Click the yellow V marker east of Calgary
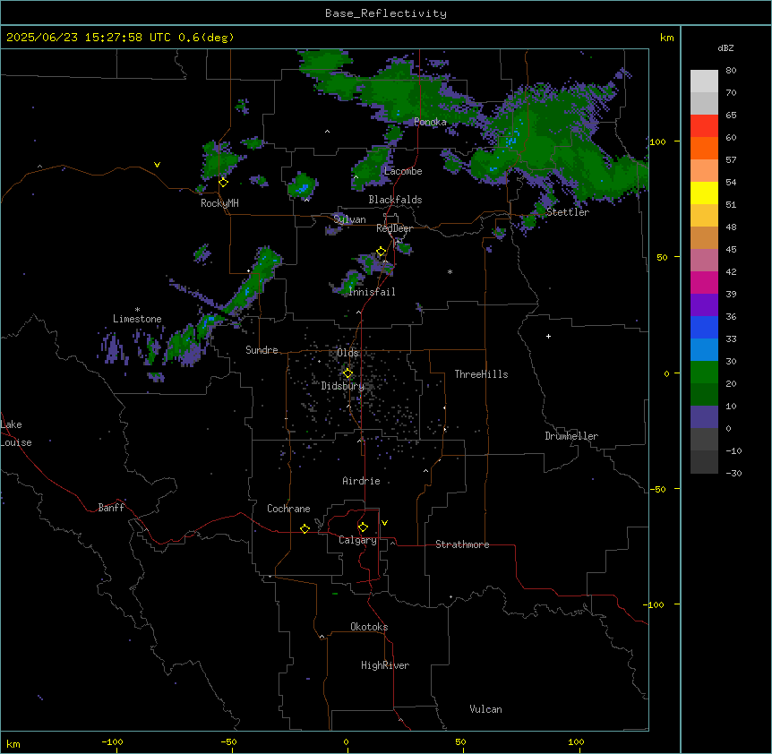 384,523
